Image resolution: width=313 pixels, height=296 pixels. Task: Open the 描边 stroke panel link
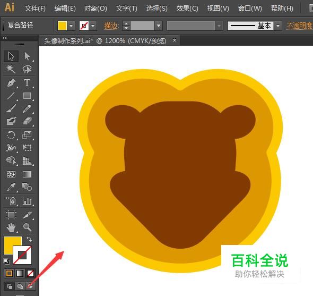[x=111, y=26]
